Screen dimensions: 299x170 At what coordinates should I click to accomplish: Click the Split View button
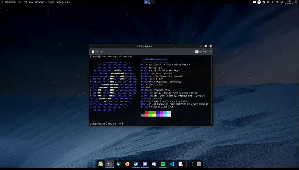point(201,52)
